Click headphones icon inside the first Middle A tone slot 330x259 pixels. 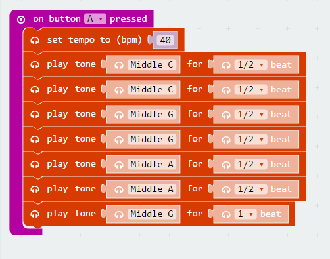119,165
